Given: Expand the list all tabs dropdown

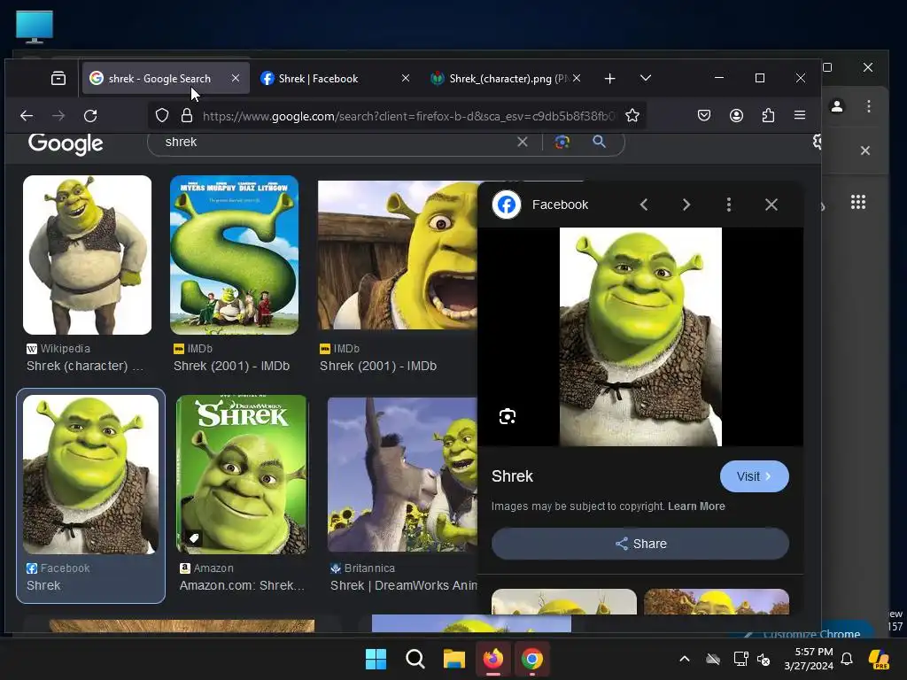Looking at the screenshot, I should click(x=646, y=78).
